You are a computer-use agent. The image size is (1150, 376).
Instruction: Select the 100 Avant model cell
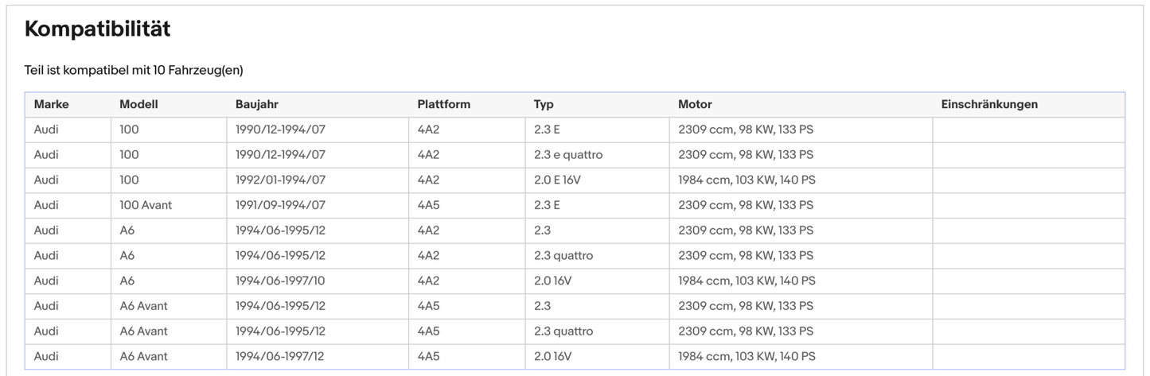pyautogui.click(x=146, y=205)
